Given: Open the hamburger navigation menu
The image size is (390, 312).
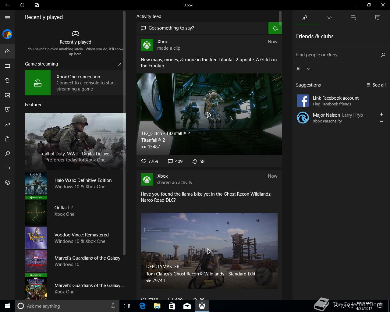Looking at the screenshot, I should click(7, 17).
